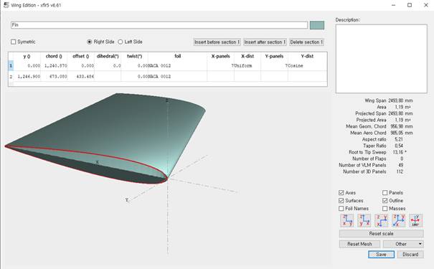The image size is (434, 269).
Task: Select the top-down axis view icon with downward arrow
Action: tap(381, 220)
